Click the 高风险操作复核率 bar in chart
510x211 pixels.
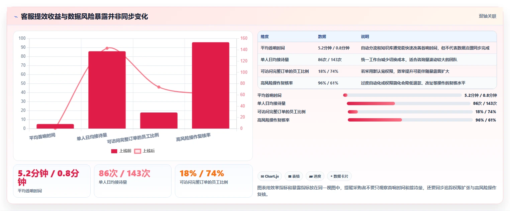pos(211,85)
